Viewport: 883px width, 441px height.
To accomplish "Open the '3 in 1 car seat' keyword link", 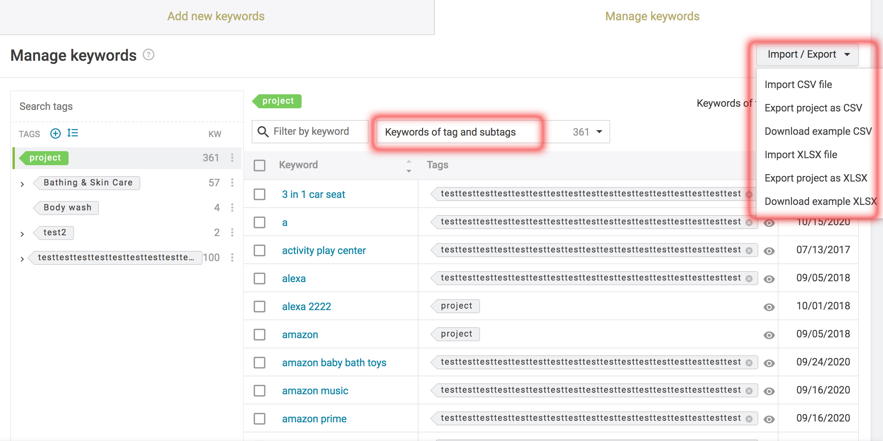I will click(x=314, y=194).
